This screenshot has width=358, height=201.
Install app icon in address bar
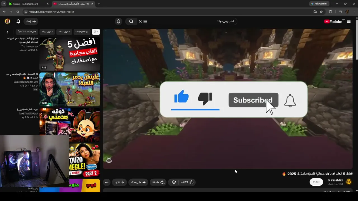coord(315,12)
